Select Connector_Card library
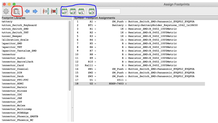Viewport: 218px width, 123px height. pos(13,65)
